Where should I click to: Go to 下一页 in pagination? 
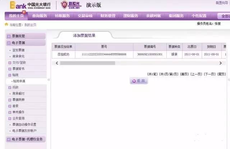[210, 74]
